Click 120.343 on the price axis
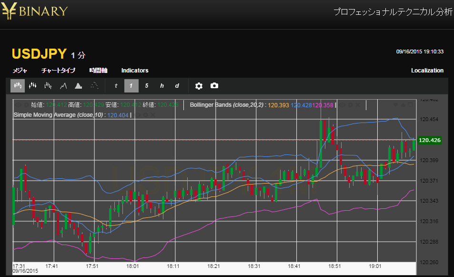Screen dimensions: 454x277 [x=429, y=201]
